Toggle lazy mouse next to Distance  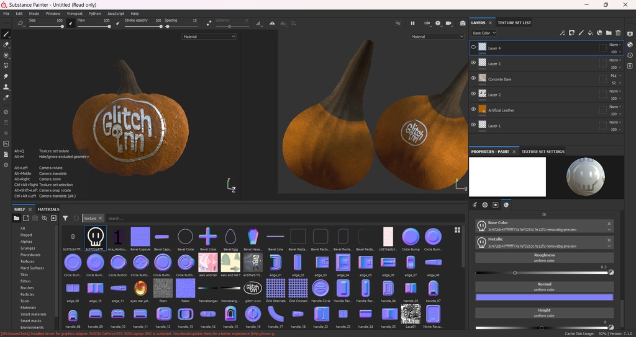[x=209, y=24]
